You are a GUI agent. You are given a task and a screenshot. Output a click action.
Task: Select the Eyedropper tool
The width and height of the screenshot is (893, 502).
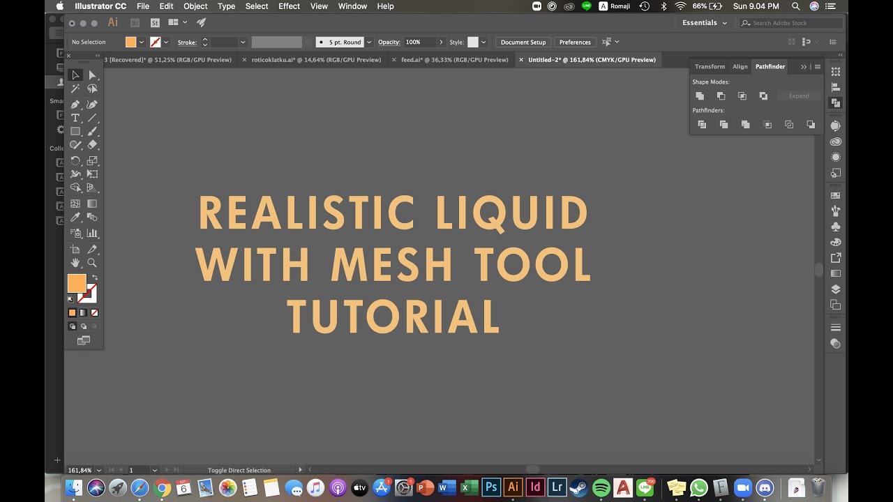point(75,218)
